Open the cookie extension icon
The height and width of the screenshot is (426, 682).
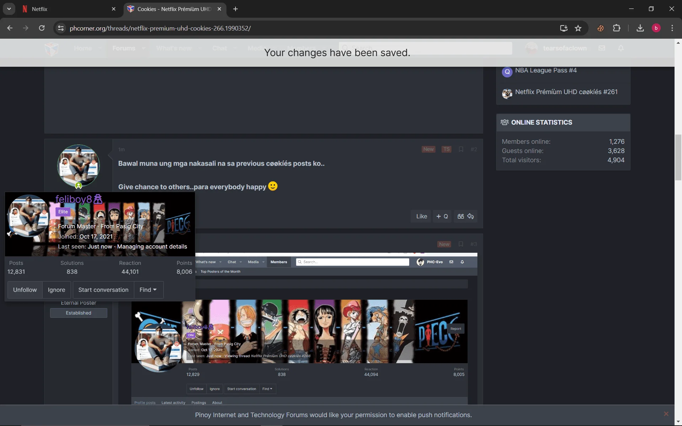tap(600, 28)
